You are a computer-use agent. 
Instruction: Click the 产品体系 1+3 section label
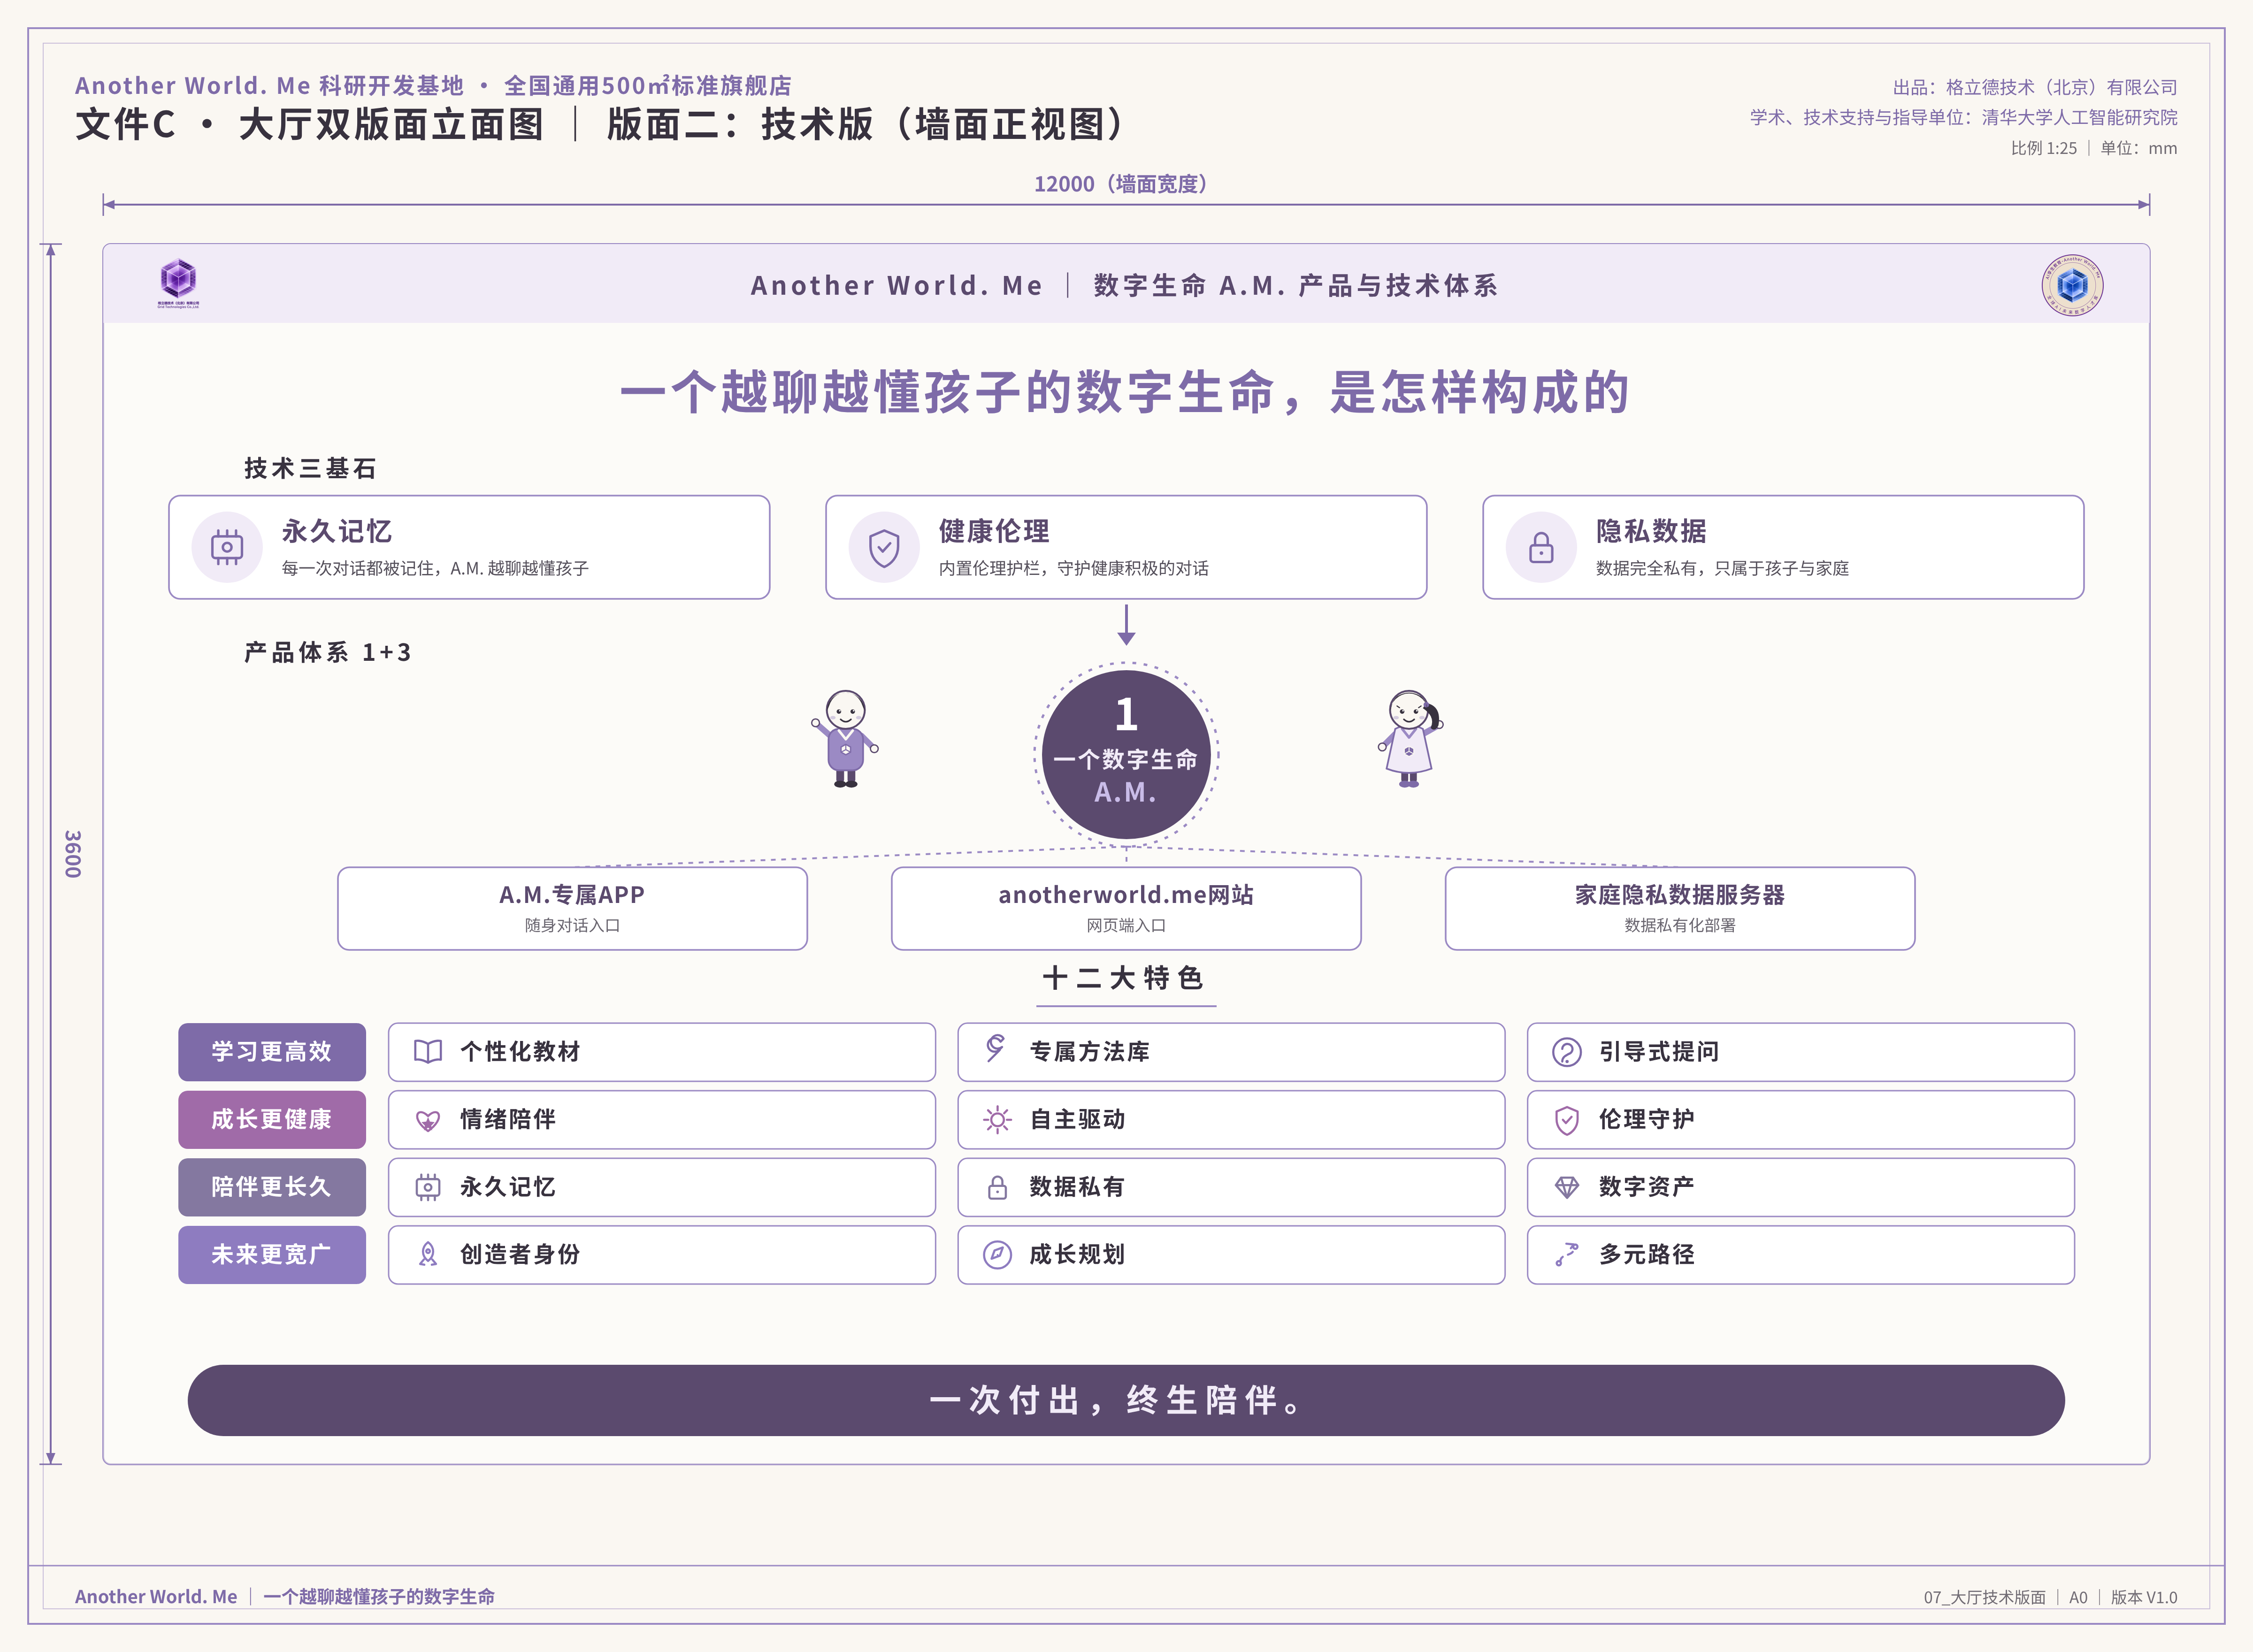pyautogui.click(x=327, y=652)
